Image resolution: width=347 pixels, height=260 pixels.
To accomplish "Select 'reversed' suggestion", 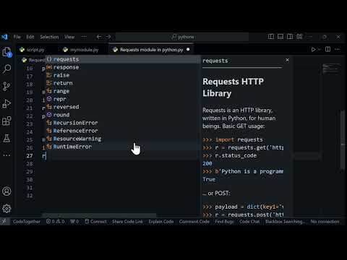I will pyautogui.click(x=123, y=107).
